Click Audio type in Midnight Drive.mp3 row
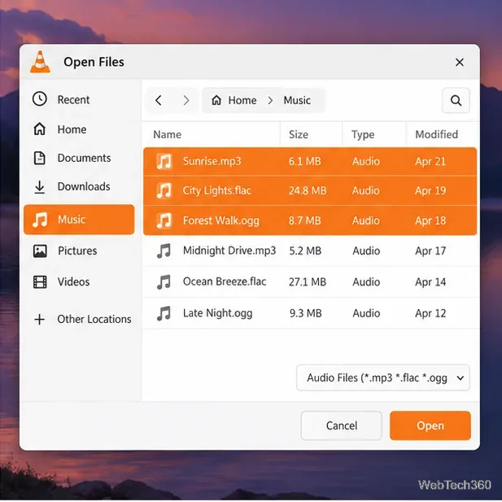Viewport: 502px width, 502px height. tap(366, 251)
